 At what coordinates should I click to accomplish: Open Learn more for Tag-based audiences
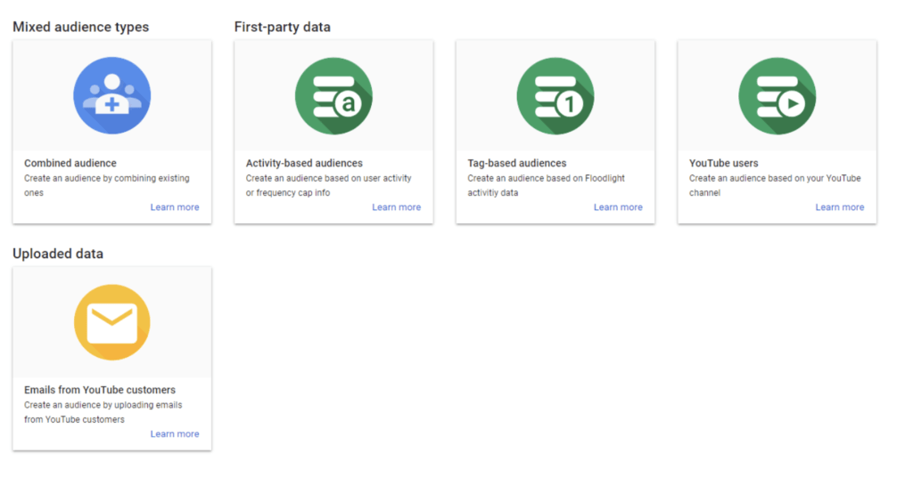[618, 207]
